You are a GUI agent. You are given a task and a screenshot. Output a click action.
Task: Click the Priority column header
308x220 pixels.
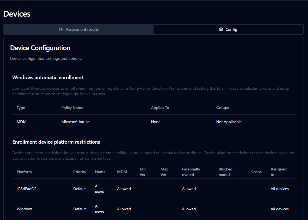pyautogui.click(x=80, y=172)
